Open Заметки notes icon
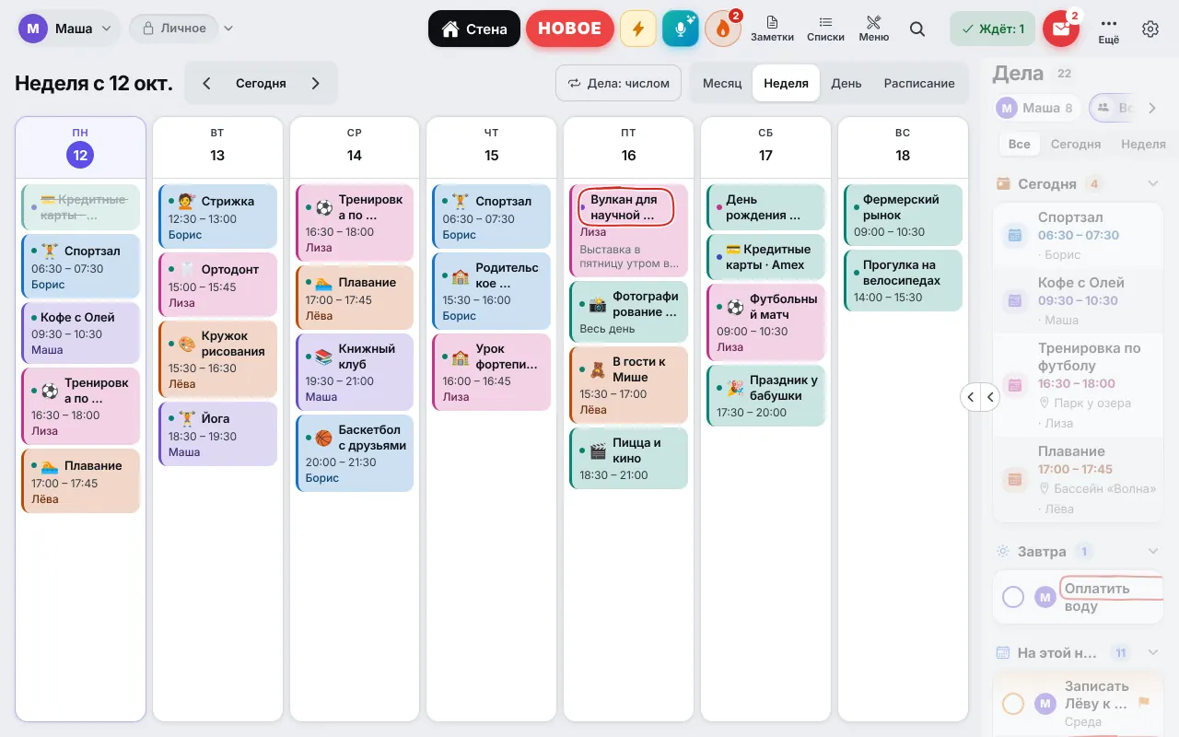This screenshot has width=1179, height=737. [772, 29]
